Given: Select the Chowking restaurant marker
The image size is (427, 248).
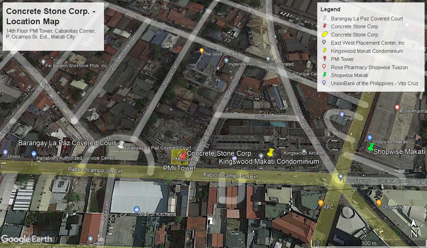Looking at the screenshot, I should pyautogui.click(x=379, y=203).
